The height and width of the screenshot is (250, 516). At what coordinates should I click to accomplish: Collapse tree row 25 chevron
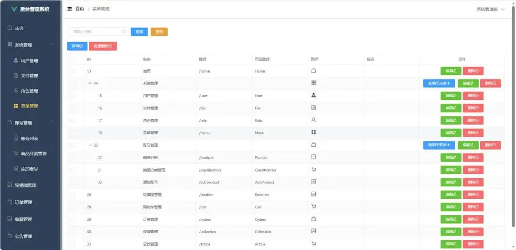pyautogui.click(x=90, y=145)
